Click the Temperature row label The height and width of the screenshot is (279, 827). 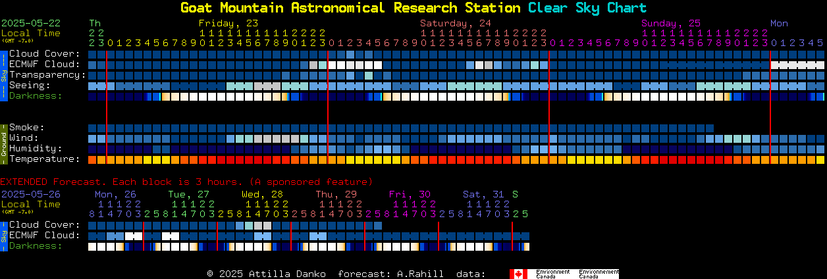pyautogui.click(x=45, y=159)
